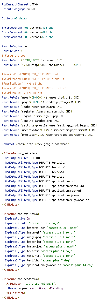Image resolution: width=99 pixels, height=302 pixels.
Task: Click the ExpiresDefault 'access plus 7 days' line
Action: tap(32, 223)
